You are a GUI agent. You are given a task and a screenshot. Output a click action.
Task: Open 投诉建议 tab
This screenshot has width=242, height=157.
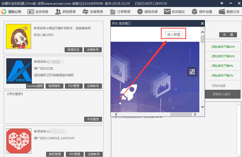[x=174, y=12]
